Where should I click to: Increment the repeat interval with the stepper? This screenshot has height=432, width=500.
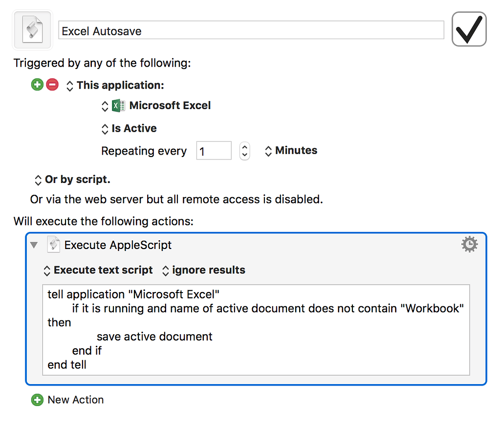click(244, 147)
